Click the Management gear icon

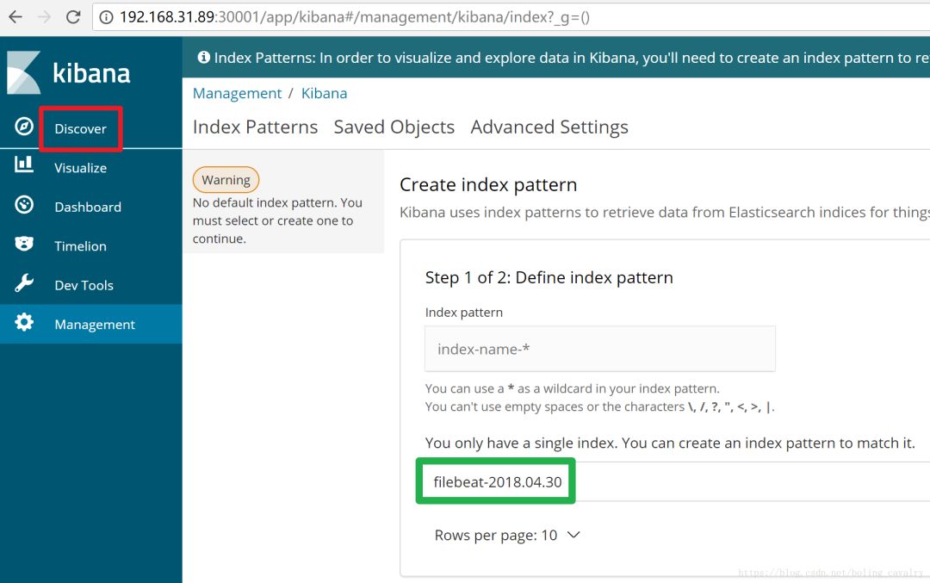(x=24, y=323)
